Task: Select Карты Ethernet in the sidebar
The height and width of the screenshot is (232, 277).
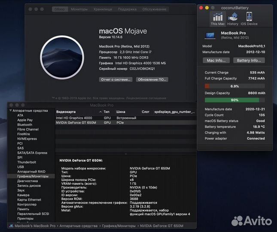Action: [29, 200]
